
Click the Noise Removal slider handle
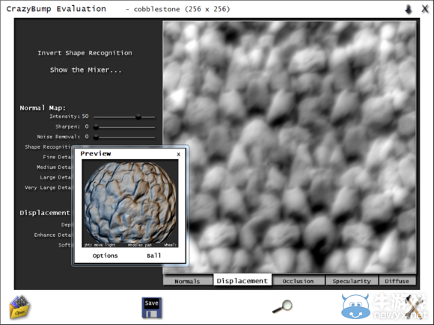[96, 137]
